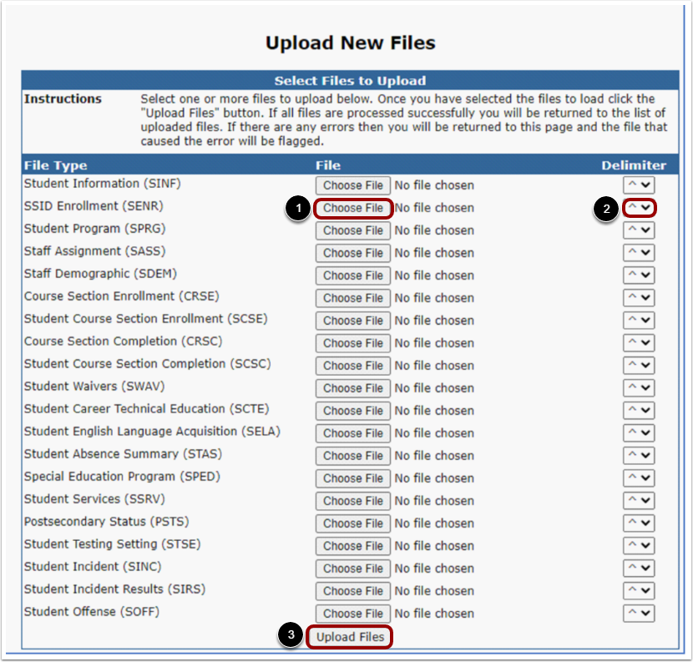Open the delimiter dropdown for Postsecondary Status (PSTS)
693x662 pixels.
coord(639,523)
